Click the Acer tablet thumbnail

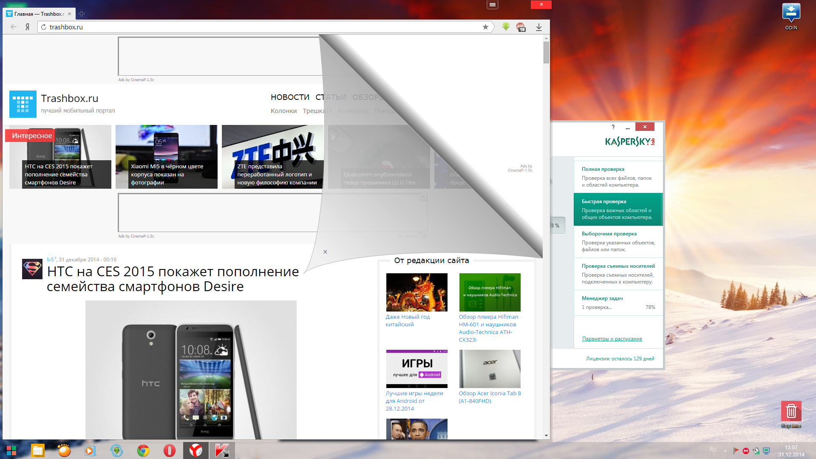(x=490, y=369)
